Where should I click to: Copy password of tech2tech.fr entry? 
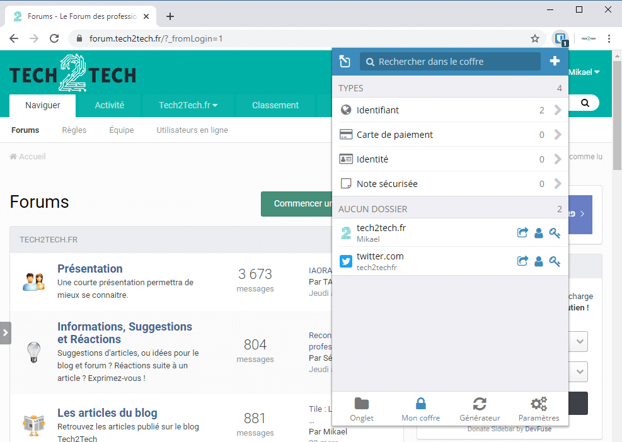555,233
